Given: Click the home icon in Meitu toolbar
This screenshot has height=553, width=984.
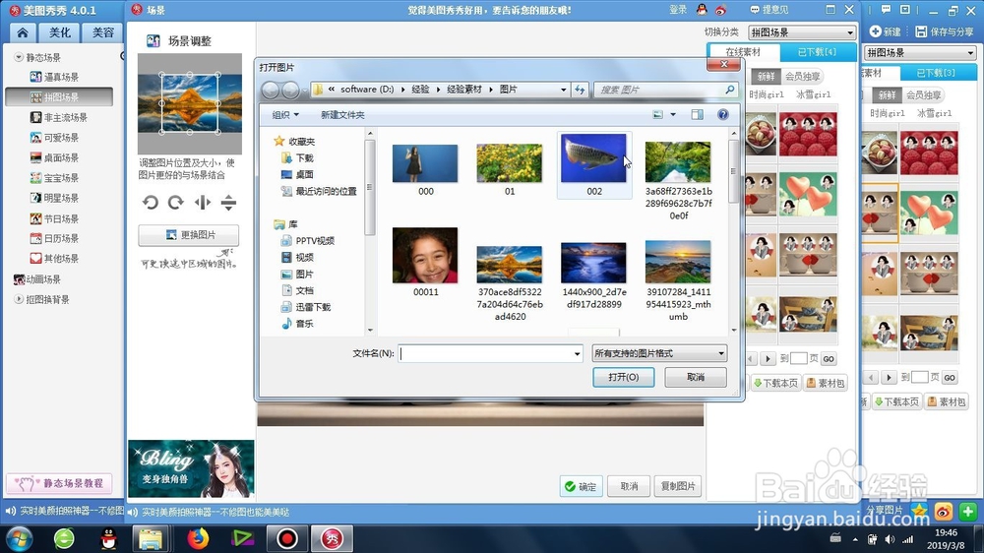Looking at the screenshot, I should [23, 32].
